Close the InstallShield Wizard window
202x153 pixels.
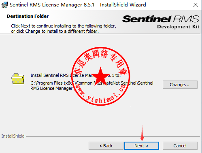pos(196,5)
